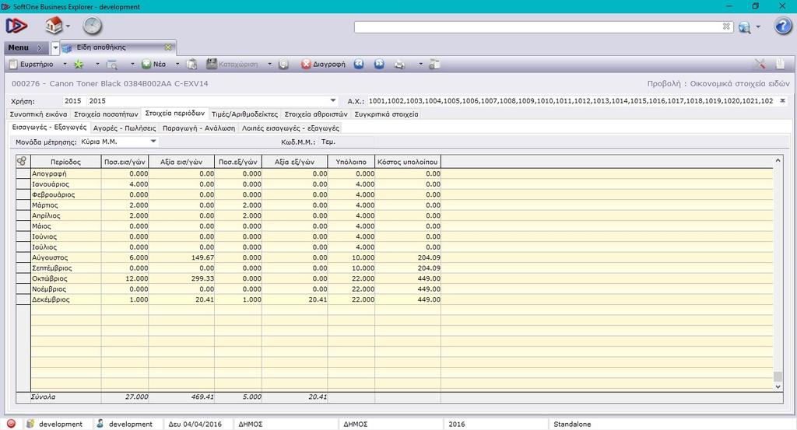Screen dimensions: 797x430
Task: Click the SoftOne logo icon
Action: click(16, 26)
